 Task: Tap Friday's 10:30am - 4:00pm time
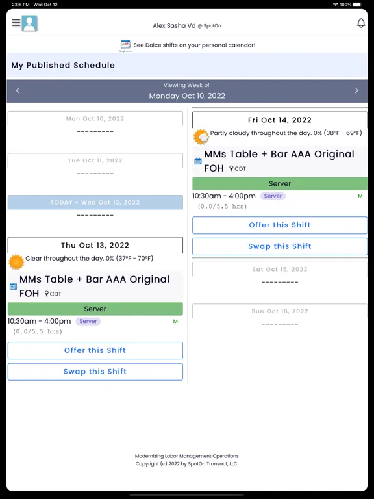(224, 196)
